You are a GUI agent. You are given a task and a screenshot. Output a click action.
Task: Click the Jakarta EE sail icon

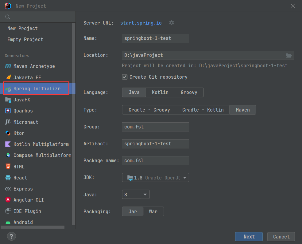[8, 77]
